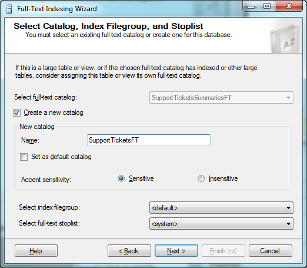Uncheck Create a new catalog
The width and height of the screenshot is (307, 268).
(x=16, y=113)
